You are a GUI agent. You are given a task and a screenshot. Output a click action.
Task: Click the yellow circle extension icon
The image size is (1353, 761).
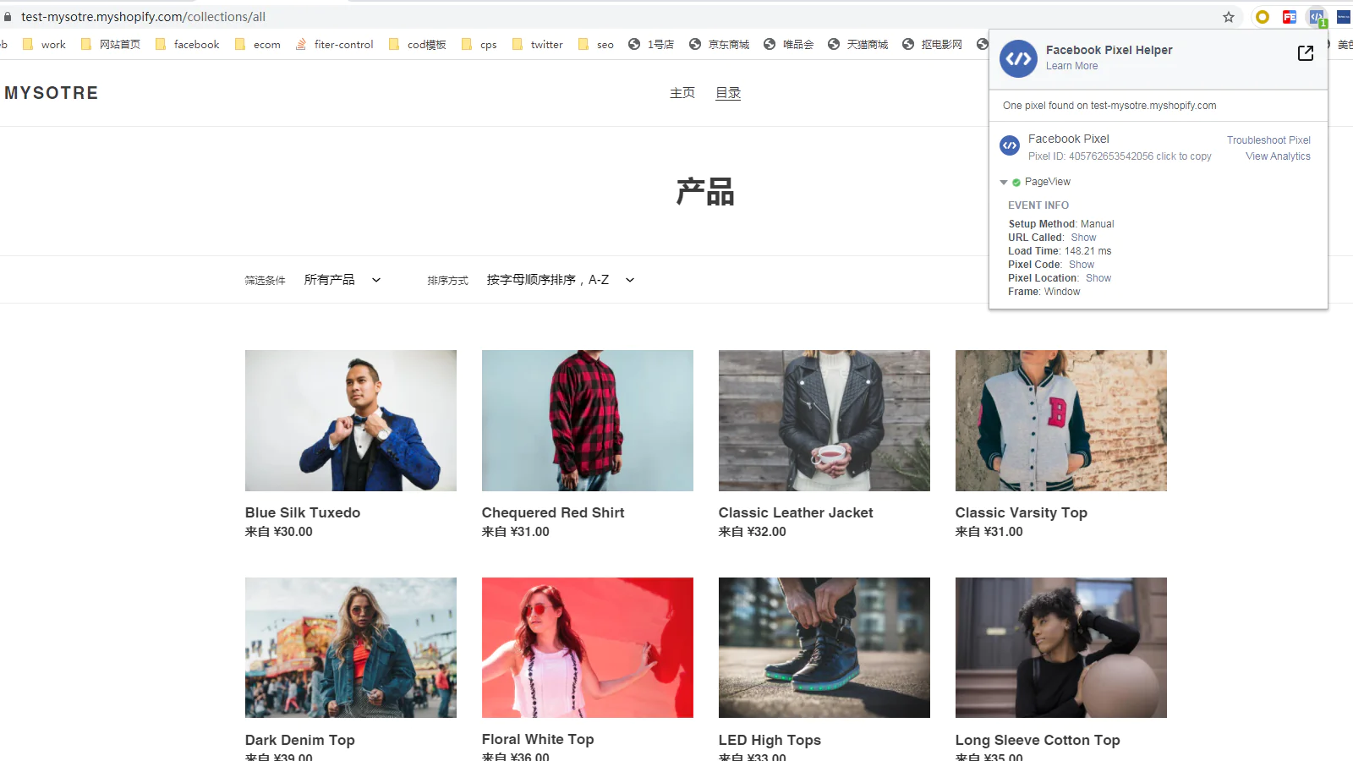pyautogui.click(x=1263, y=17)
